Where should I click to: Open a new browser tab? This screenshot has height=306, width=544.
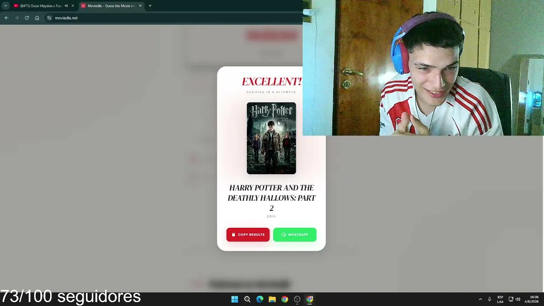150,6
